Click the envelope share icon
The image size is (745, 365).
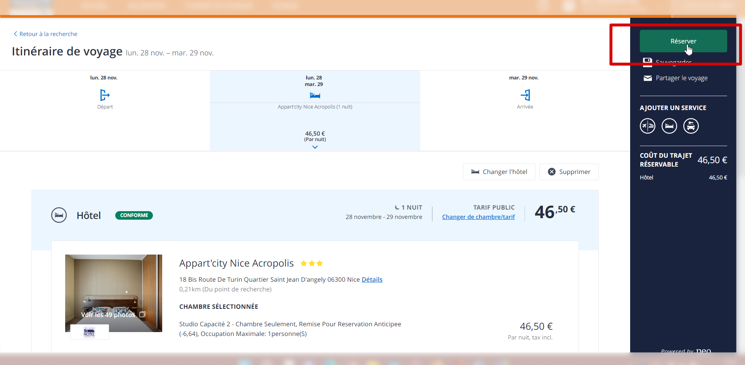pyautogui.click(x=648, y=78)
